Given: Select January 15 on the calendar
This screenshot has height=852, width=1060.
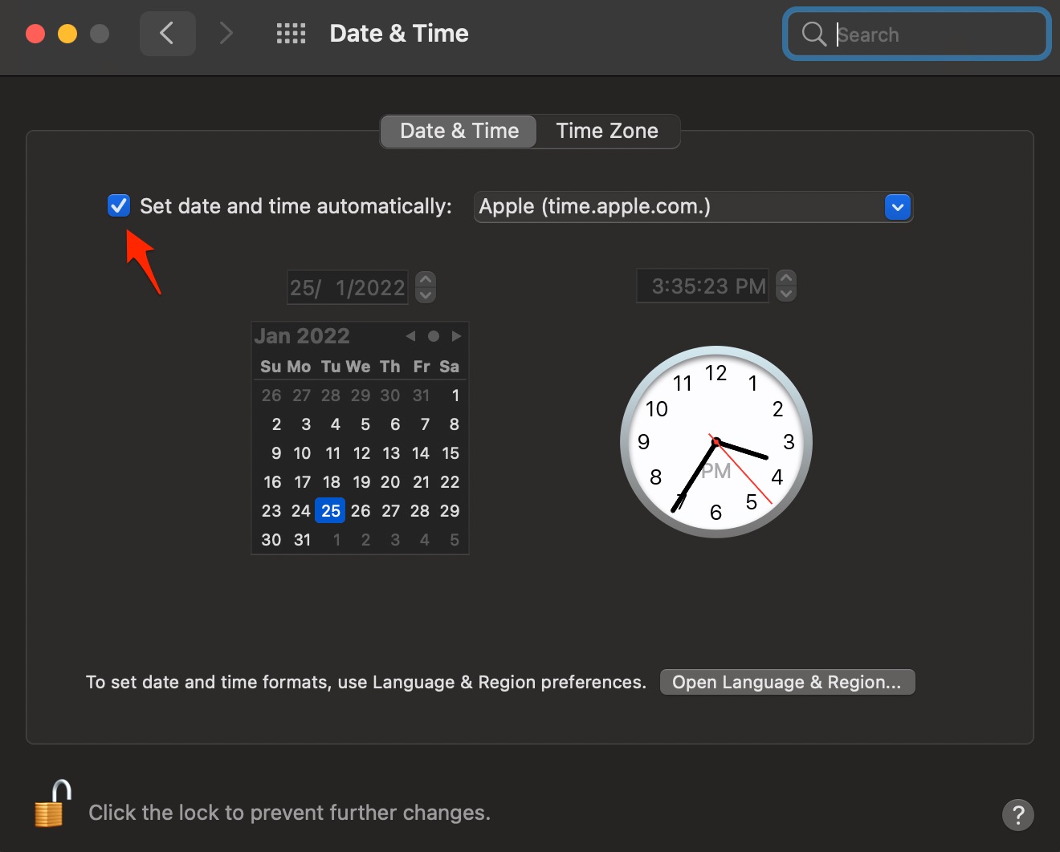Looking at the screenshot, I should (x=450, y=452).
